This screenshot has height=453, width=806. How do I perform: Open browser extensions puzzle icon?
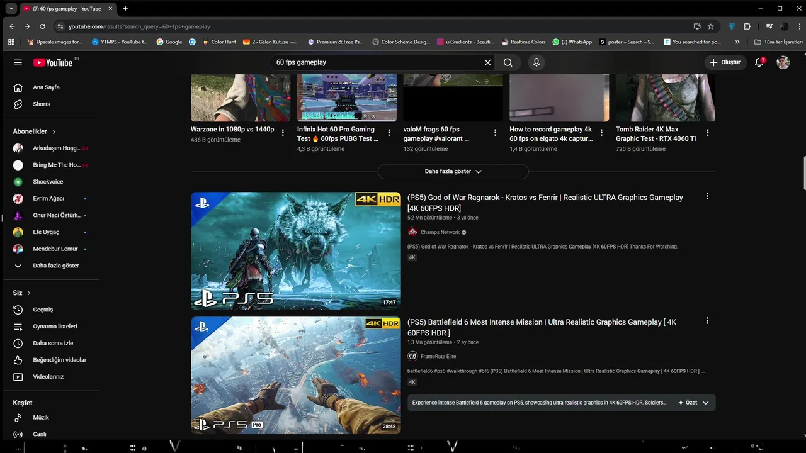point(747,26)
